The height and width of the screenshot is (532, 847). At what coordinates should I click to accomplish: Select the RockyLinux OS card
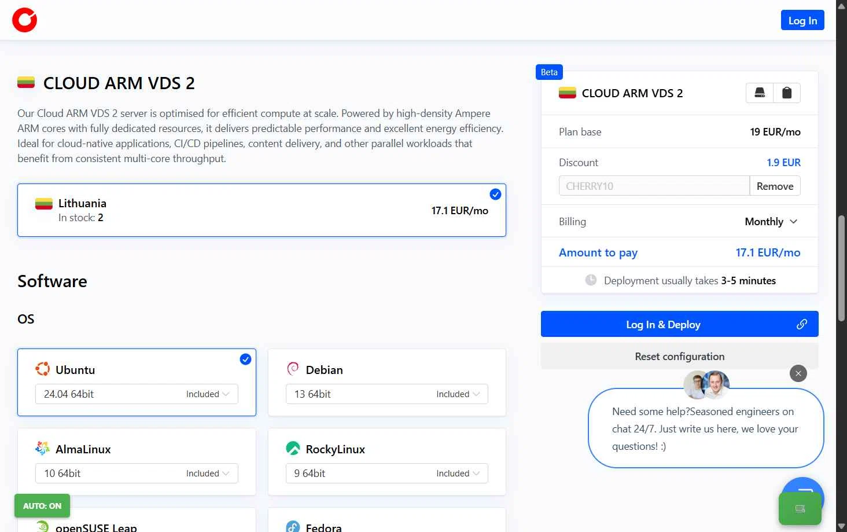pos(387,461)
